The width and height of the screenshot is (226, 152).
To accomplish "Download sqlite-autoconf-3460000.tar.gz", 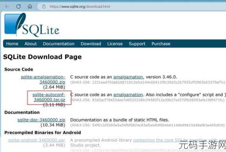I will (49, 97).
